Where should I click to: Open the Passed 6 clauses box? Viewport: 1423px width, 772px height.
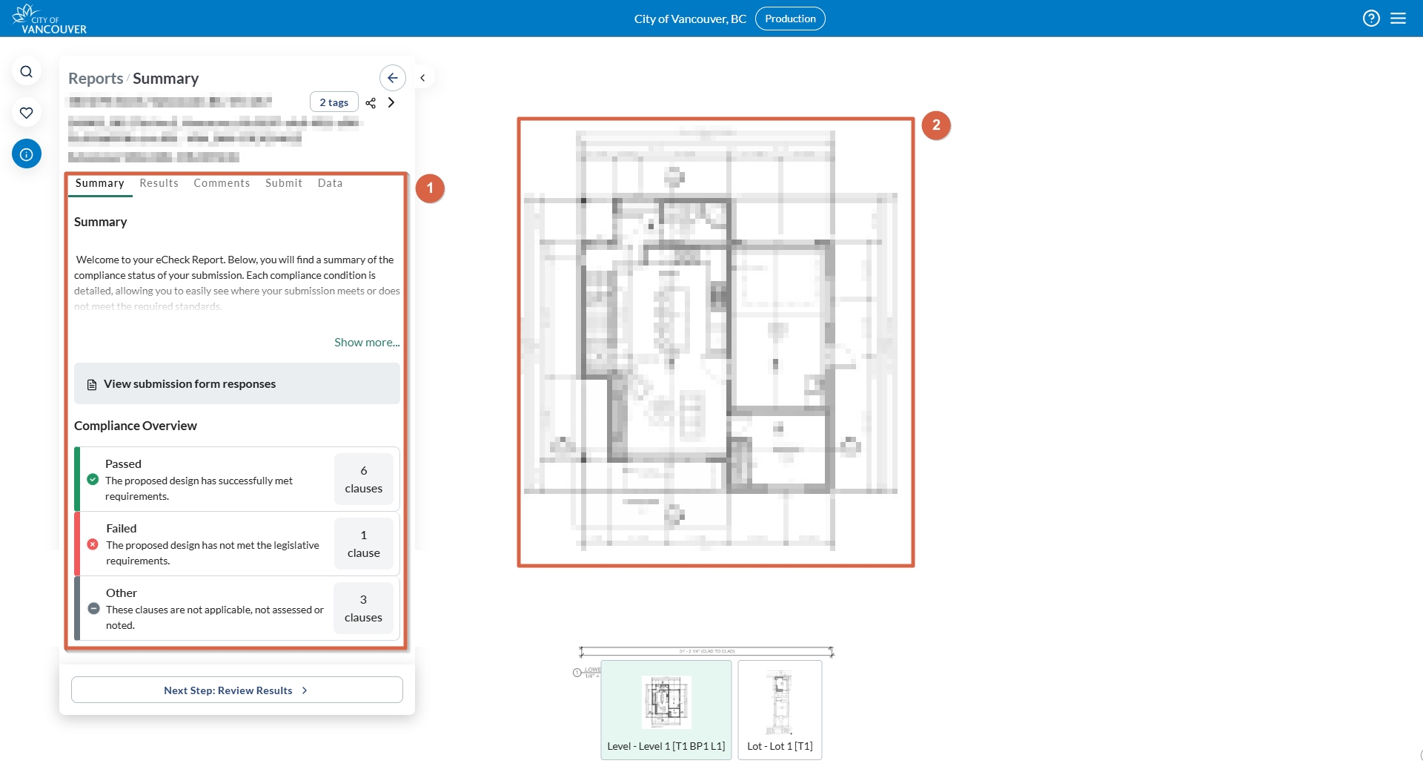click(x=364, y=479)
